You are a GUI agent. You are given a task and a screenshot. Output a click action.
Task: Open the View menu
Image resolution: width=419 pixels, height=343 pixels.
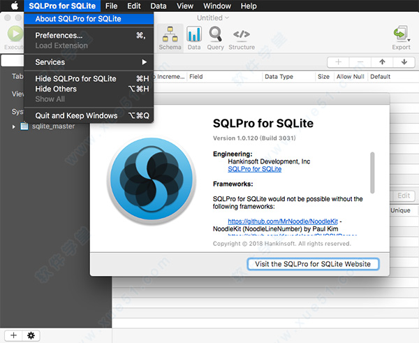pyautogui.click(x=185, y=6)
